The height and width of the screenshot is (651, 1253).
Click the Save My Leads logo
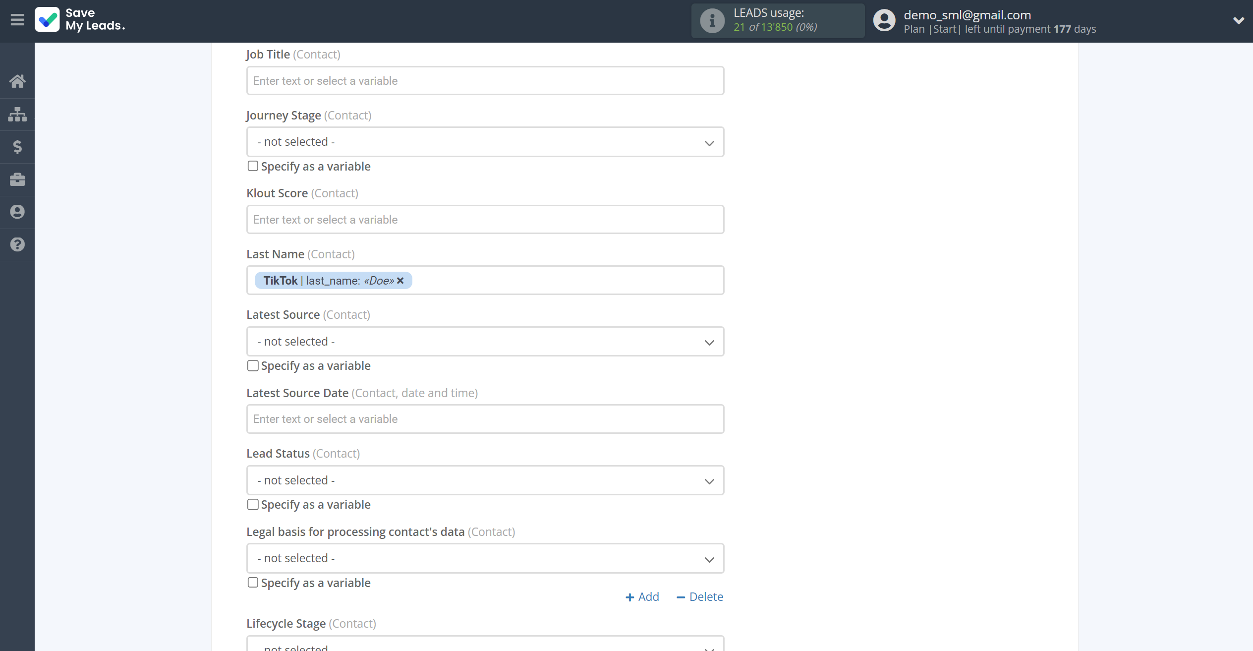80,20
